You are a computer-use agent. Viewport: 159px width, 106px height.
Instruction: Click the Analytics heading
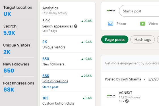click(x=50, y=8)
